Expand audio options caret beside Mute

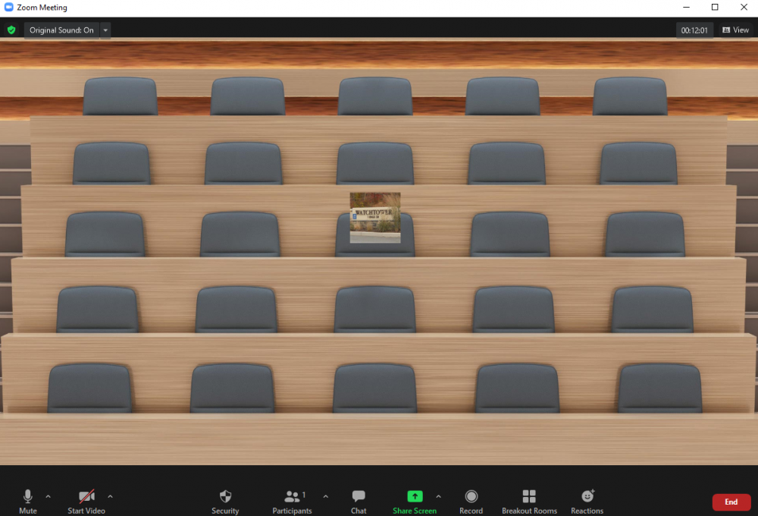[49, 496]
